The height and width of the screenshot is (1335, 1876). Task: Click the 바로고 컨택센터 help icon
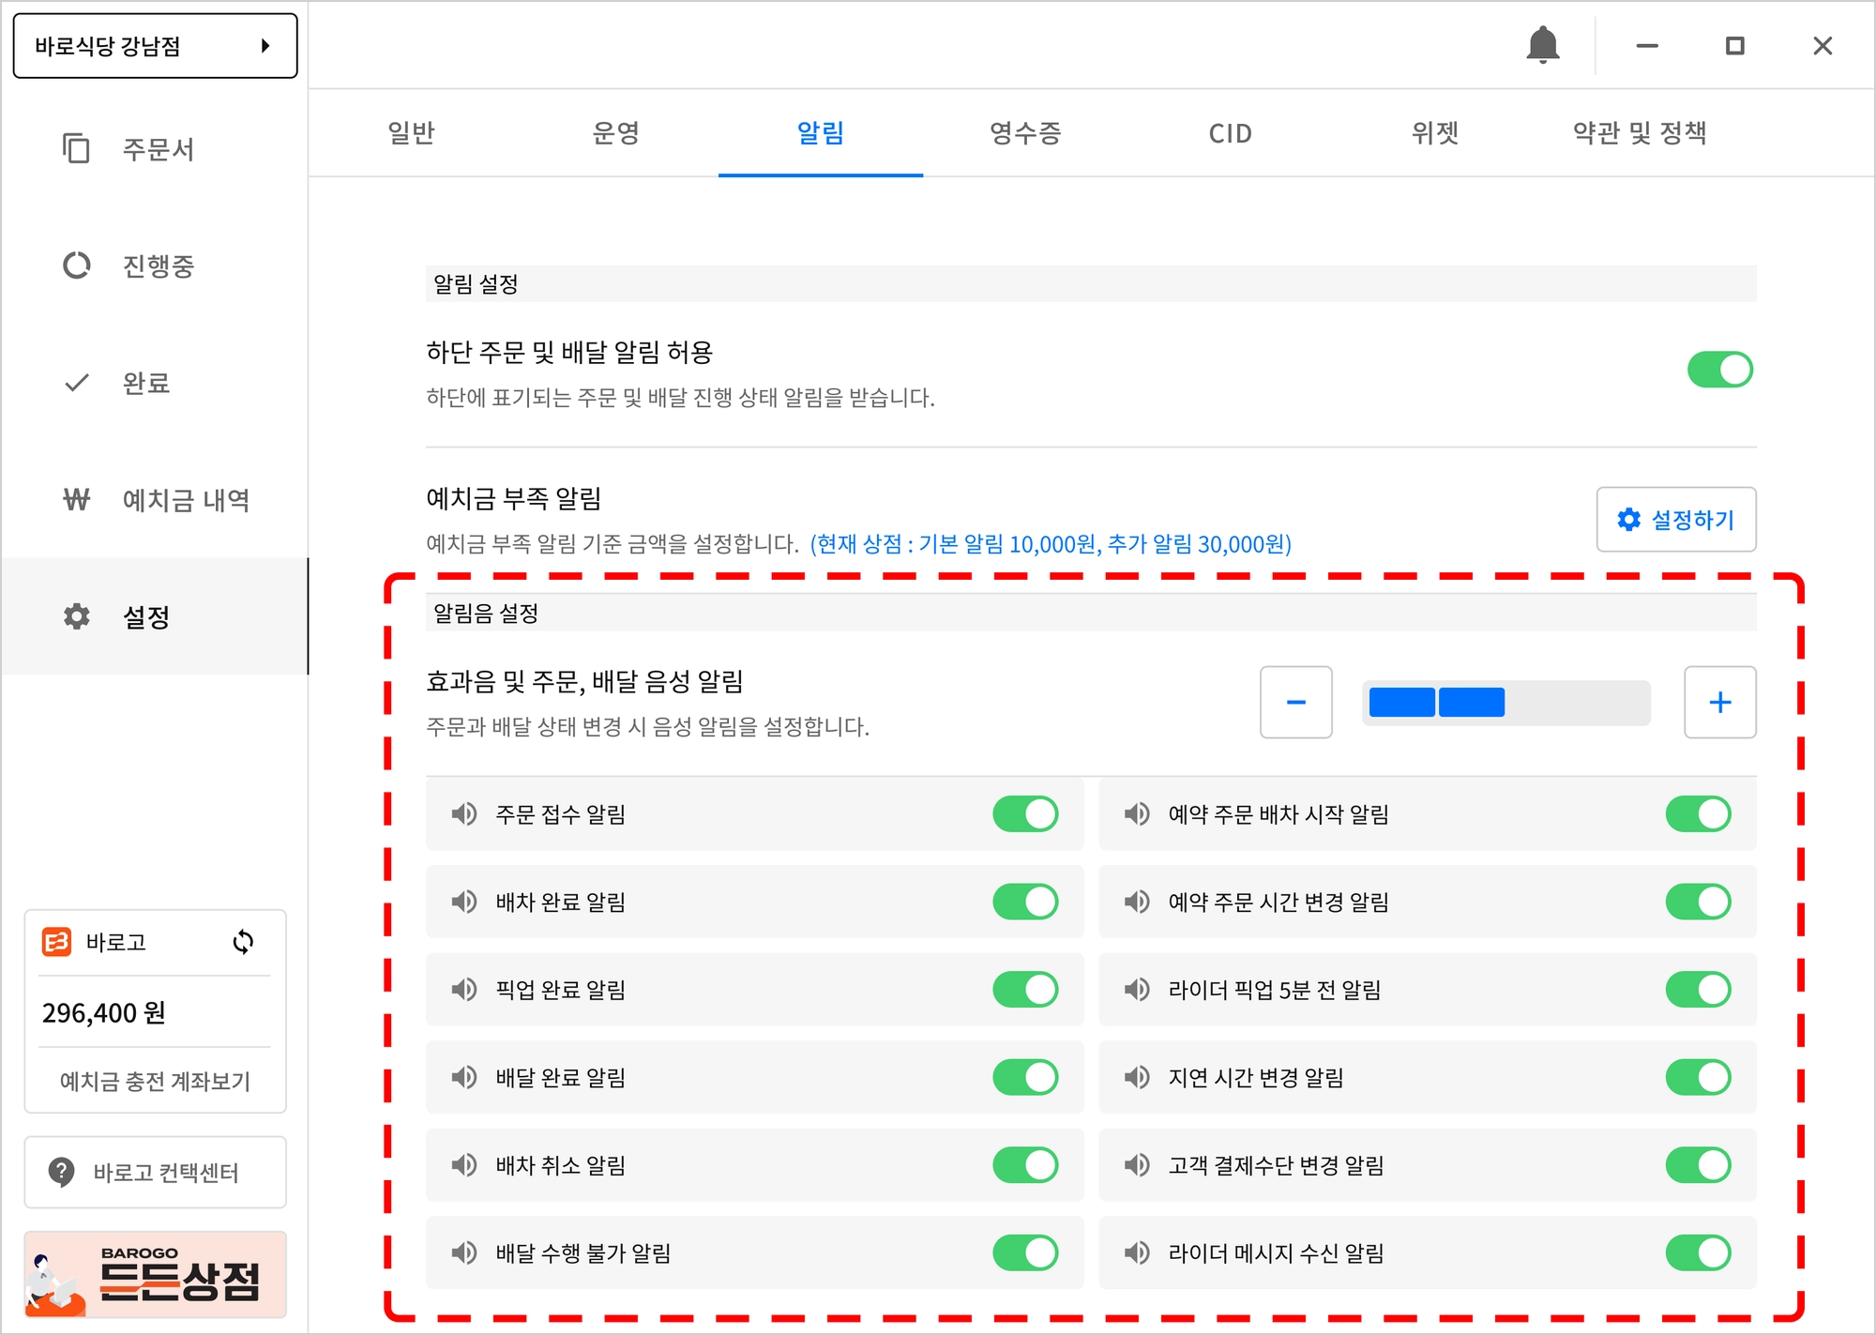tap(62, 1172)
